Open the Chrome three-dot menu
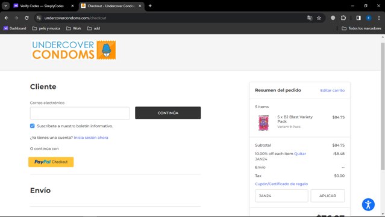Image resolution: width=385 pixels, height=217 pixels. (x=379, y=18)
